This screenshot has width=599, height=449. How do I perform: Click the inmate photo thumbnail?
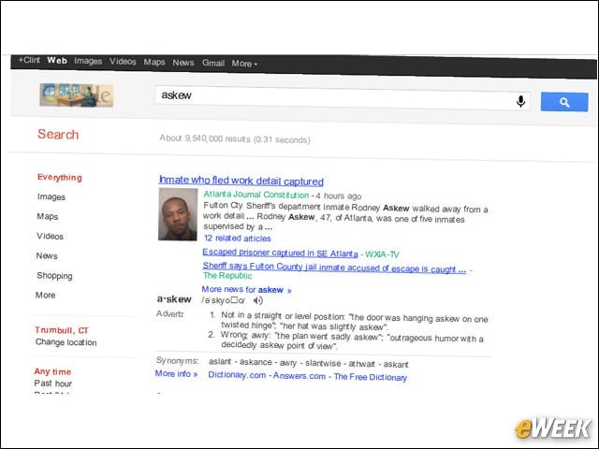178,214
